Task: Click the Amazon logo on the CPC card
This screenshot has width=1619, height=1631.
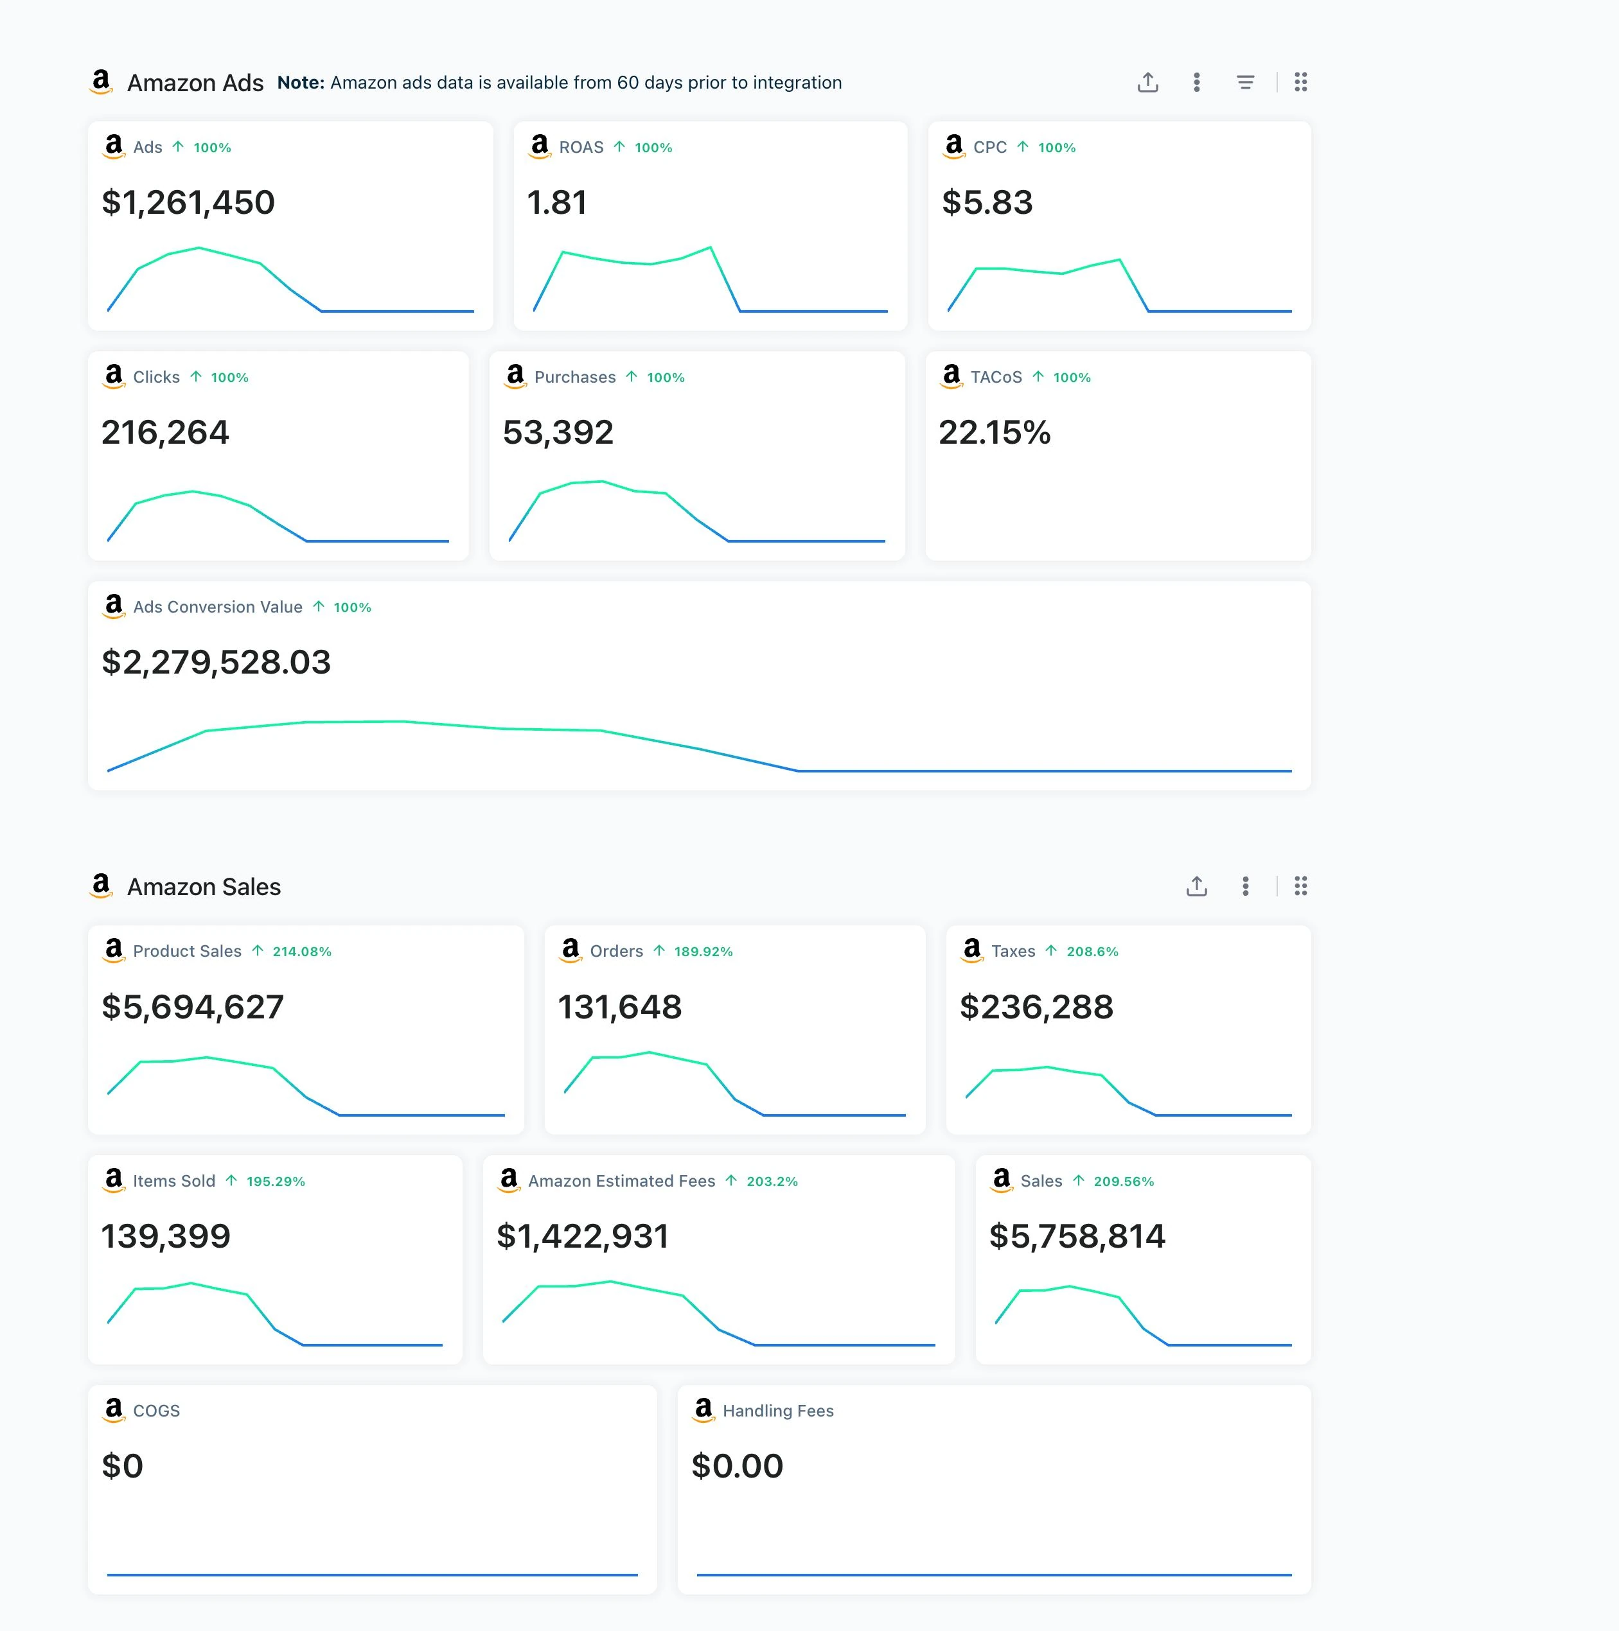Action: tap(954, 146)
